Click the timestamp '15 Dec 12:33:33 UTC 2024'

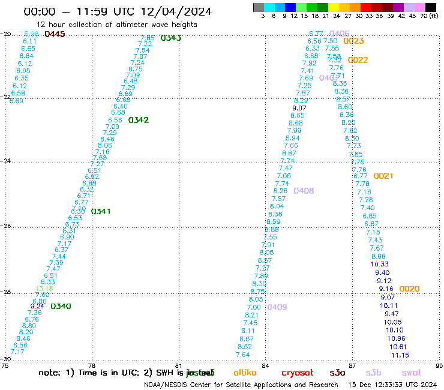point(392,385)
